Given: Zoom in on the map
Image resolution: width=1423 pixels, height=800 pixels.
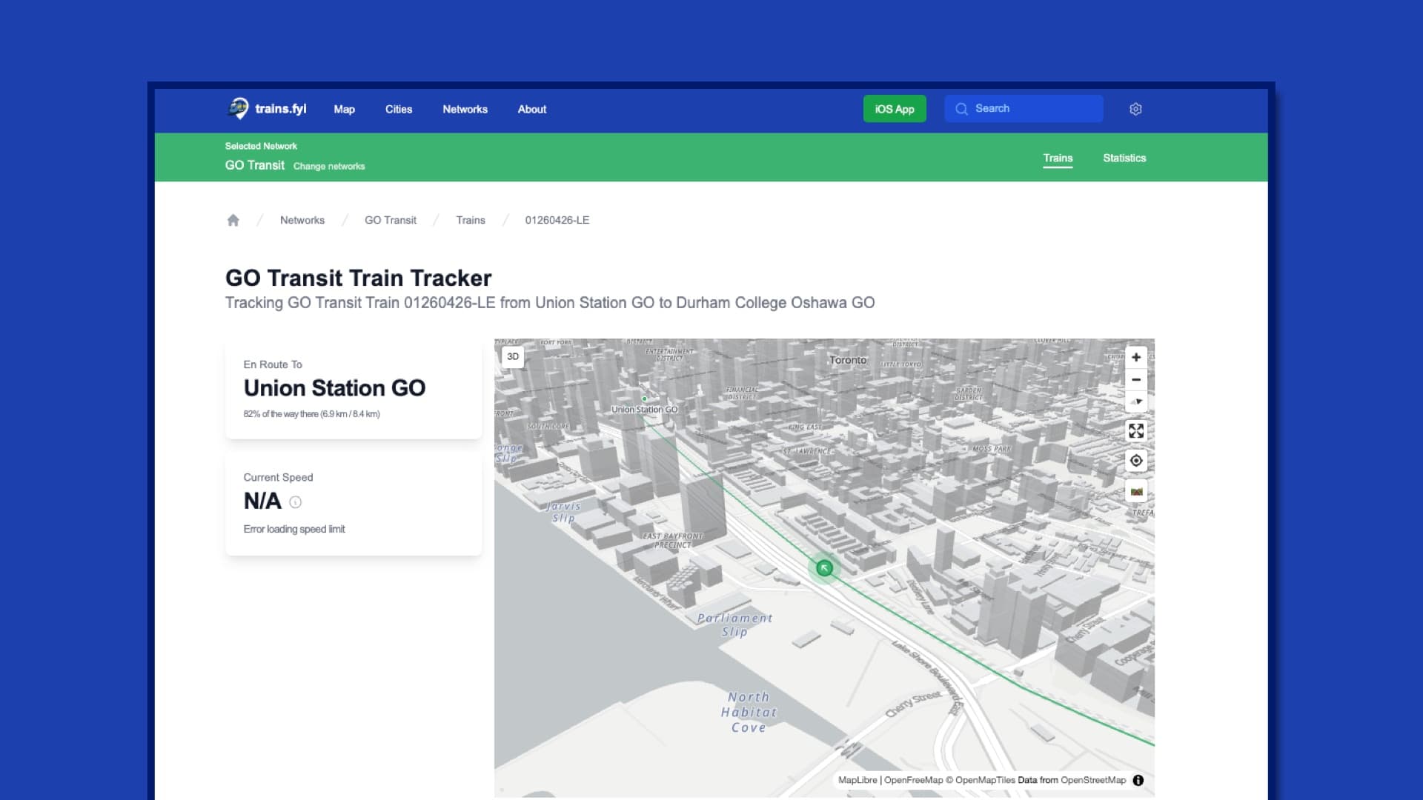Looking at the screenshot, I should coord(1135,357).
